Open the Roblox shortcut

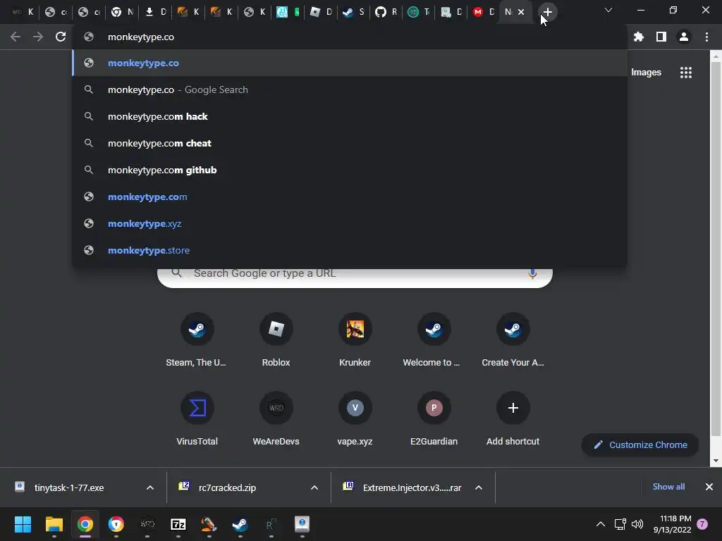(x=276, y=340)
